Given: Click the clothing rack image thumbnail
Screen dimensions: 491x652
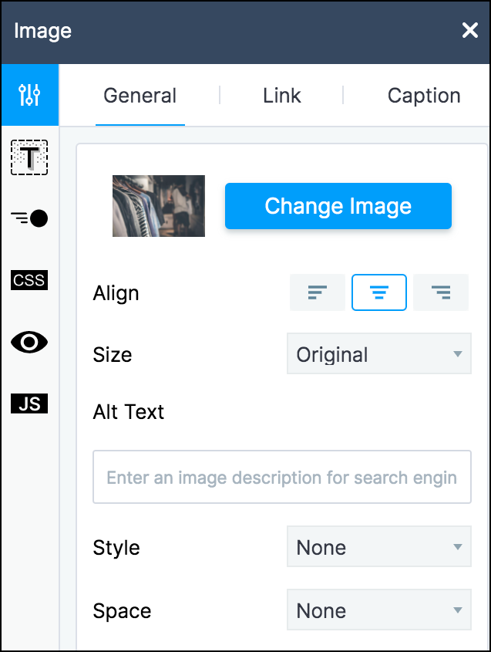Looking at the screenshot, I should (x=159, y=206).
